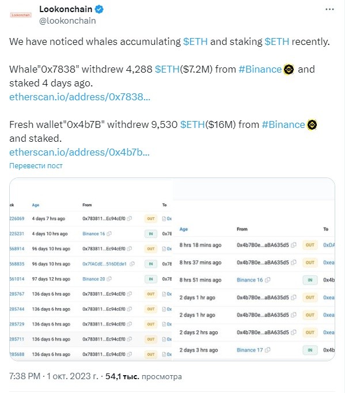Copy address icon beside Binance 16 in left table

click(109, 233)
